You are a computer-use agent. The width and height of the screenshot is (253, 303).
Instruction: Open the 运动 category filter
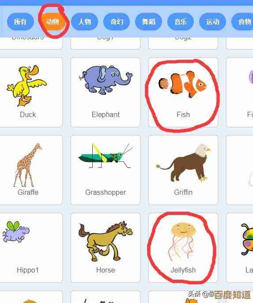click(x=212, y=22)
